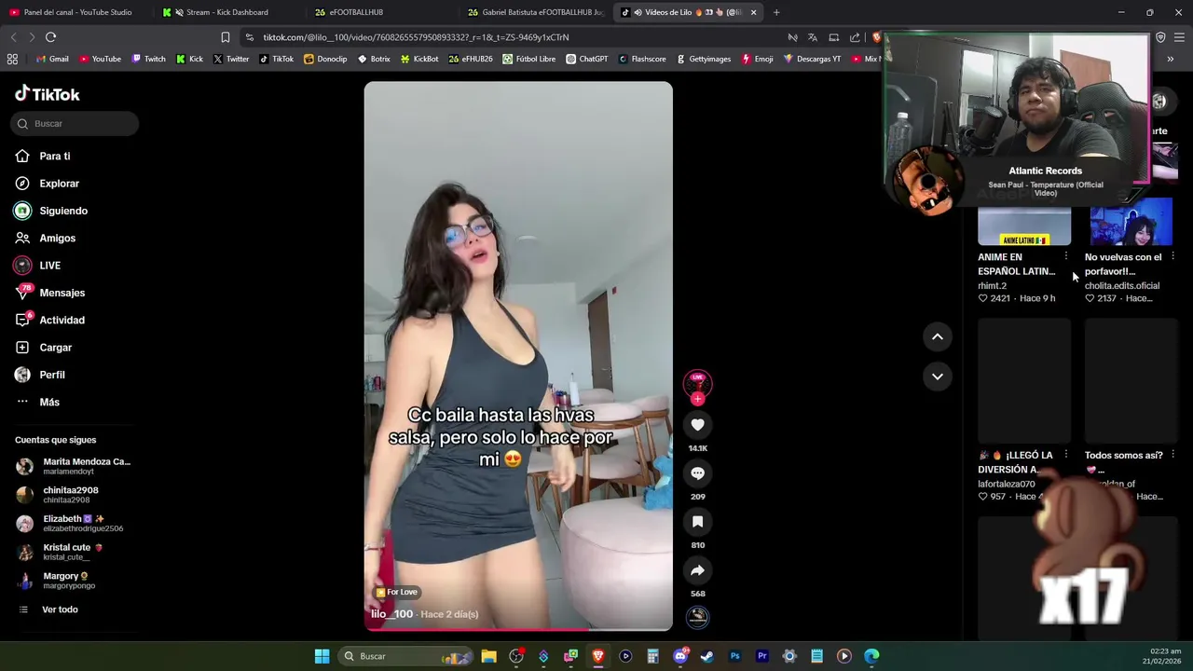Open the spinning music disc sound
This screenshot has height=671, width=1193.
697,616
